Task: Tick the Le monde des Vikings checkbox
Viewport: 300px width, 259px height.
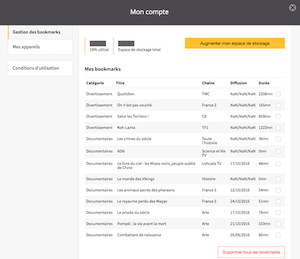Action: pos(278,179)
